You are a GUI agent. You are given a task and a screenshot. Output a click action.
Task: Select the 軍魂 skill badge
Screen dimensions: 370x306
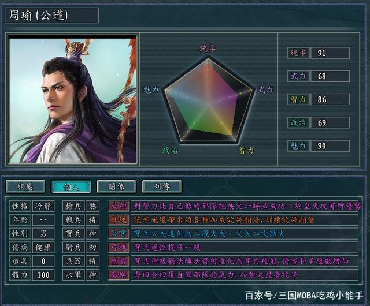coord(119,220)
